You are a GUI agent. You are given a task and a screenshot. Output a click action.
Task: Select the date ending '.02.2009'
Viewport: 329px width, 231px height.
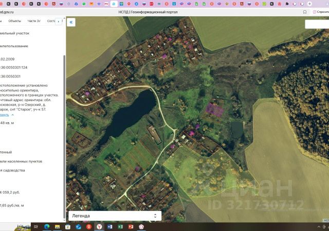click(7, 59)
